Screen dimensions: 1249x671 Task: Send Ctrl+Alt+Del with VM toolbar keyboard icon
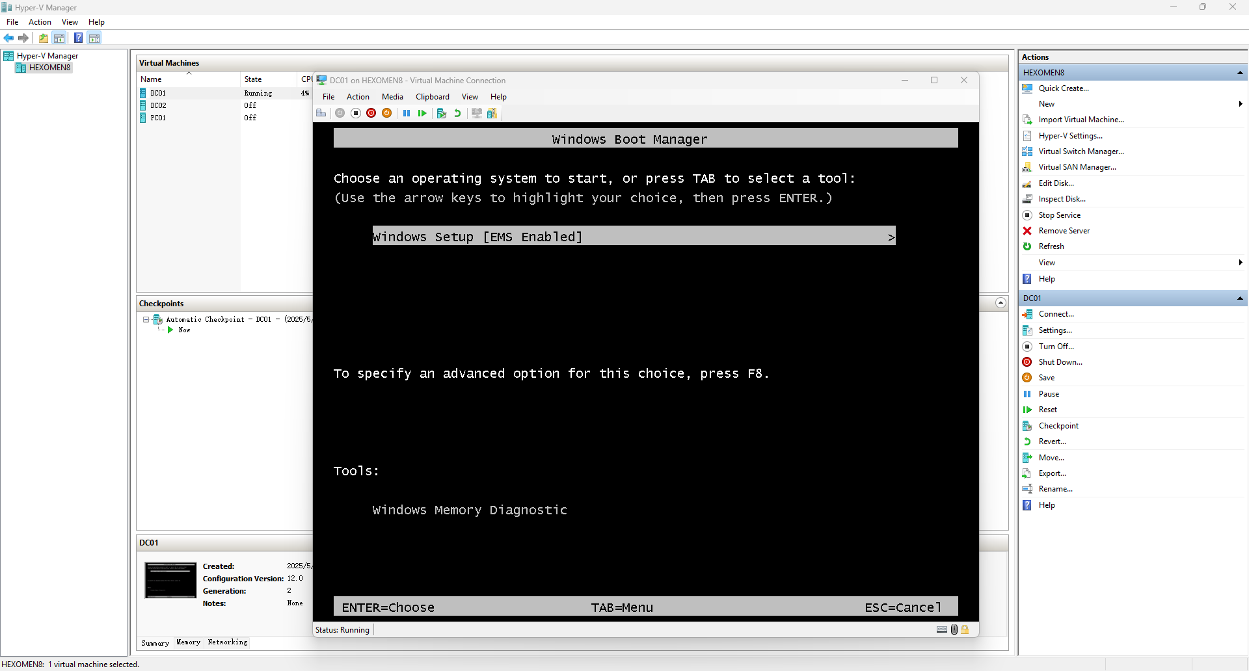[321, 113]
